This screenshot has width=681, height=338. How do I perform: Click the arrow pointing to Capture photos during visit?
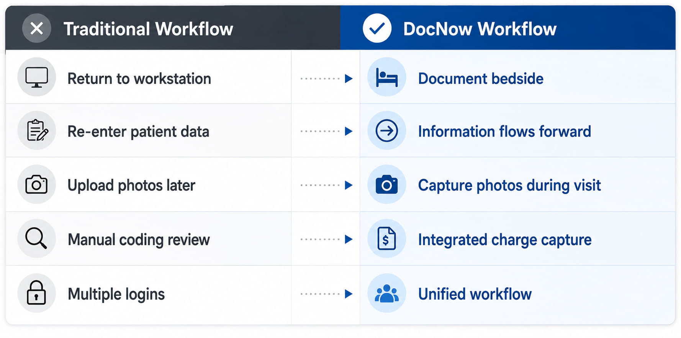coord(326,185)
